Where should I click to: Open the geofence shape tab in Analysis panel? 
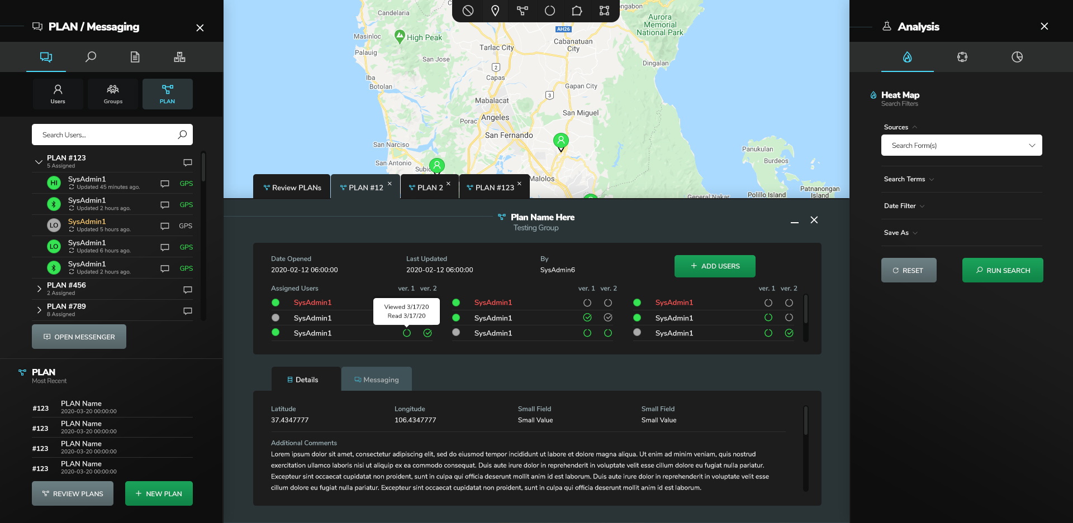(962, 56)
